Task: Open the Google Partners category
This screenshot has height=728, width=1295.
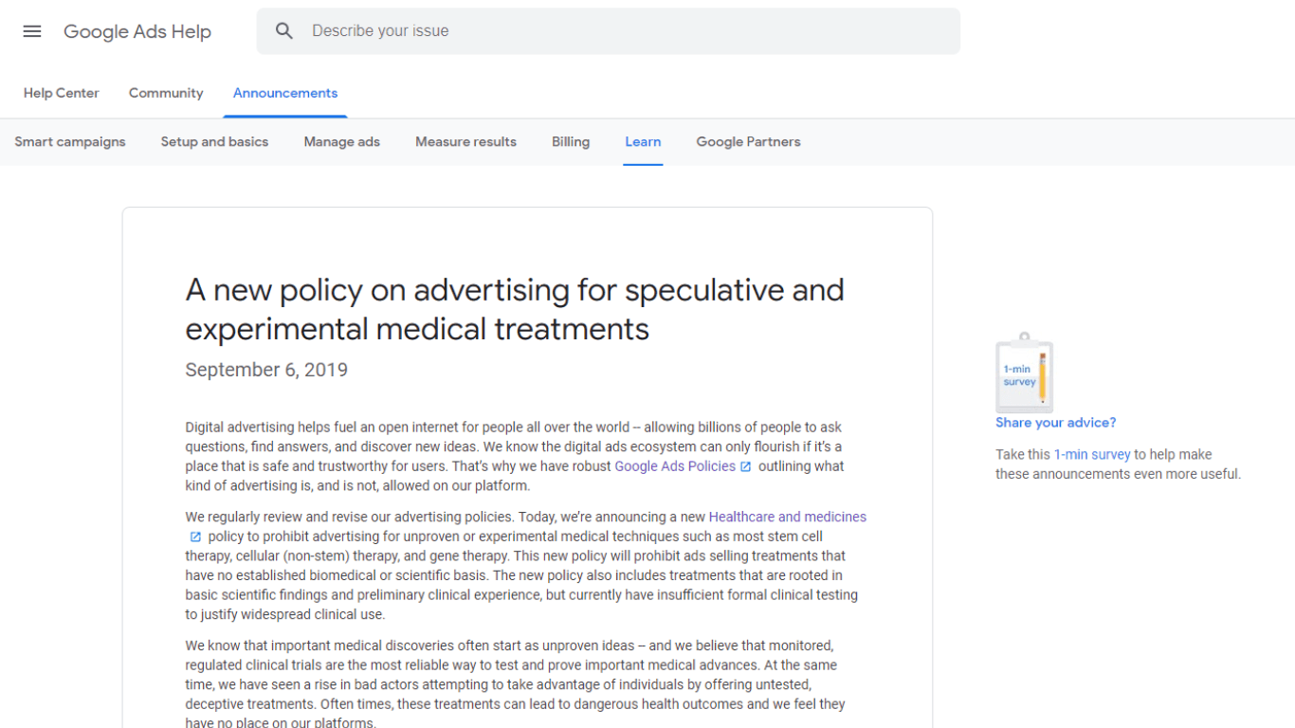Action: 748,142
